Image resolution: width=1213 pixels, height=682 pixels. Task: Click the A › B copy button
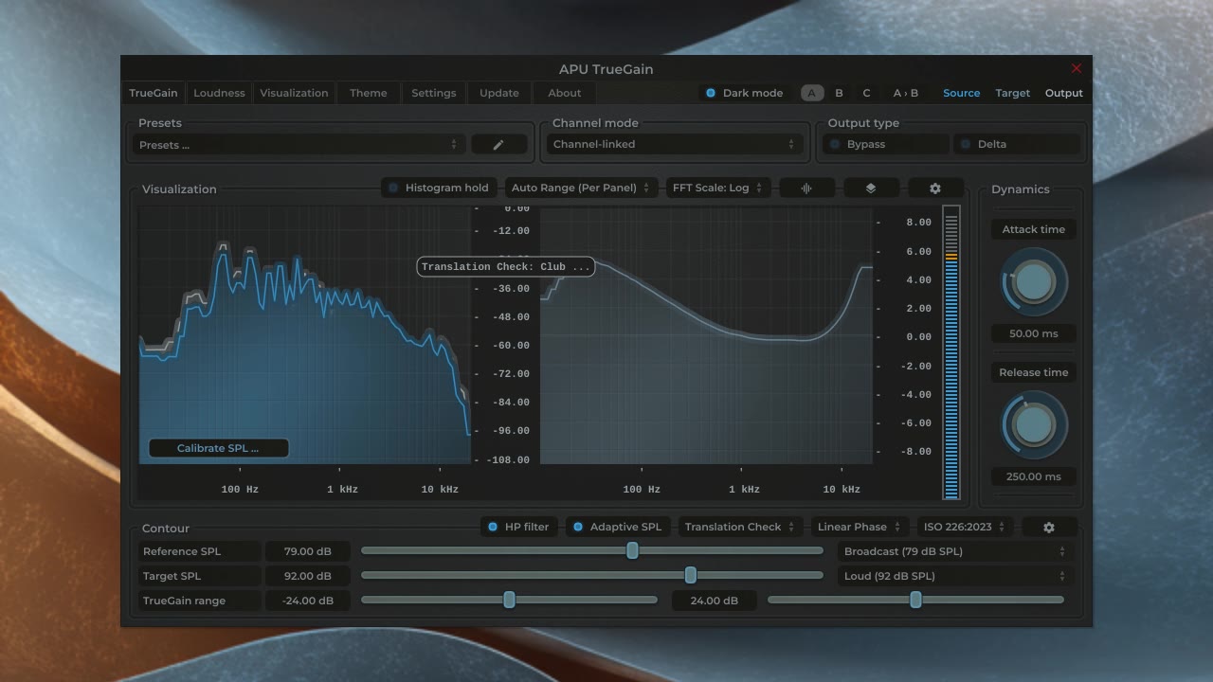906,93
